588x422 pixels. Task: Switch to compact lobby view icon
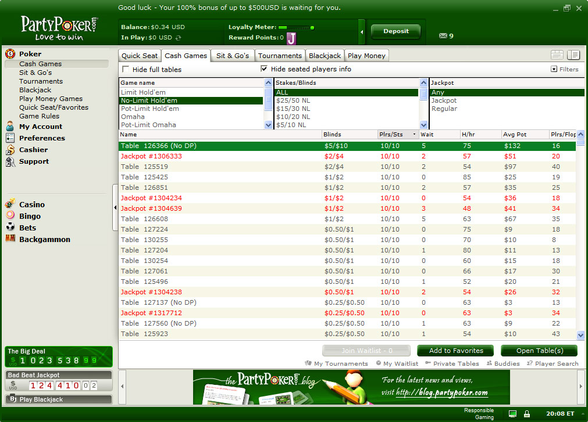(x=557, y=55)
